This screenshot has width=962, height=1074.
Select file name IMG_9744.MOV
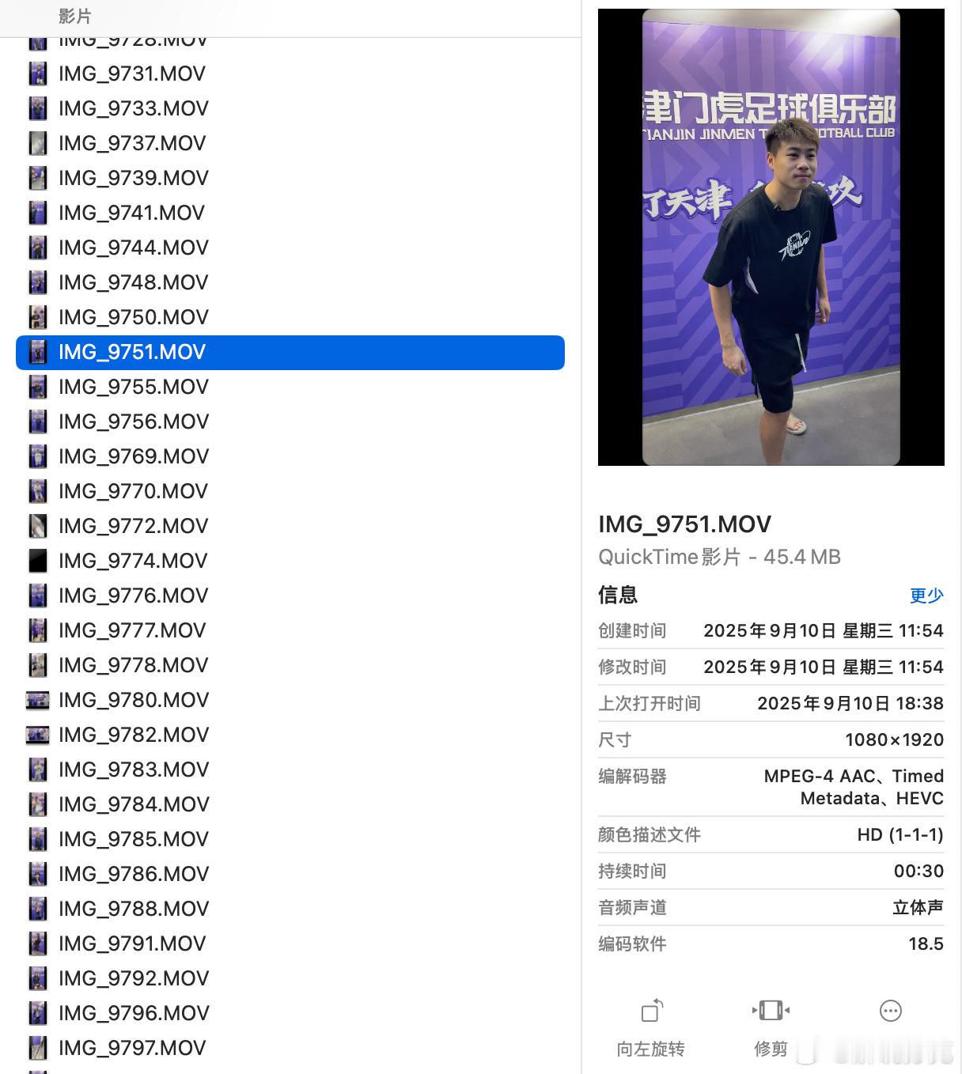[134, 248]
